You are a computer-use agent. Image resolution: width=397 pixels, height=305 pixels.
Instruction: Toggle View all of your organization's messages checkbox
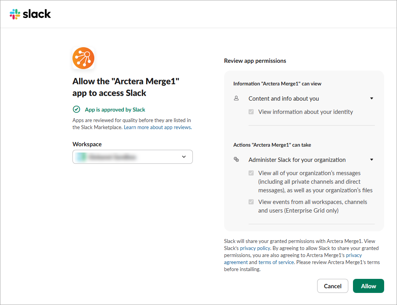251,173
